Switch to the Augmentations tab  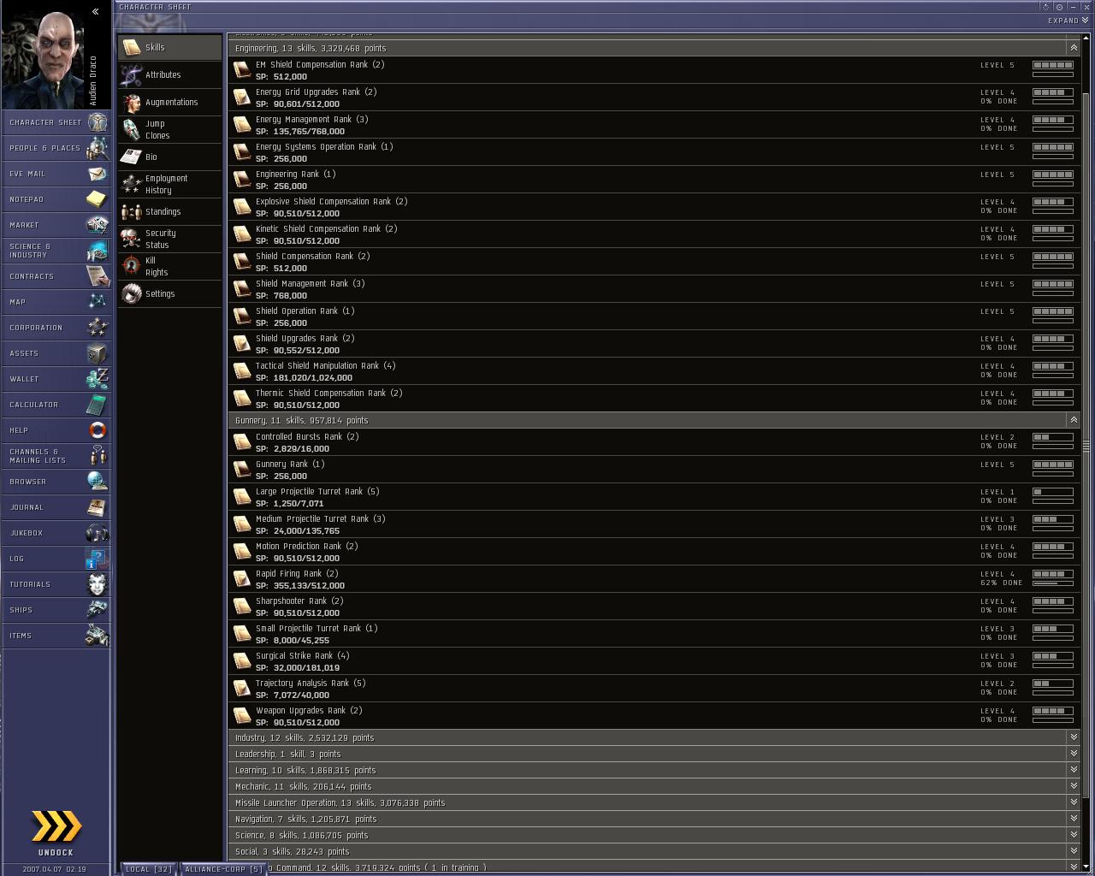pos(170,103)
